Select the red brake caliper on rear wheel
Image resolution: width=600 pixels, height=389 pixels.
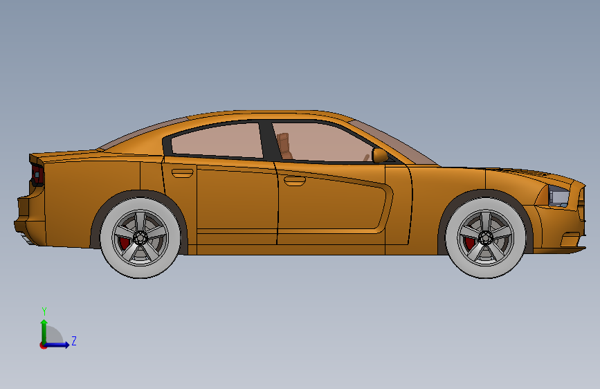tap(125, 243)
